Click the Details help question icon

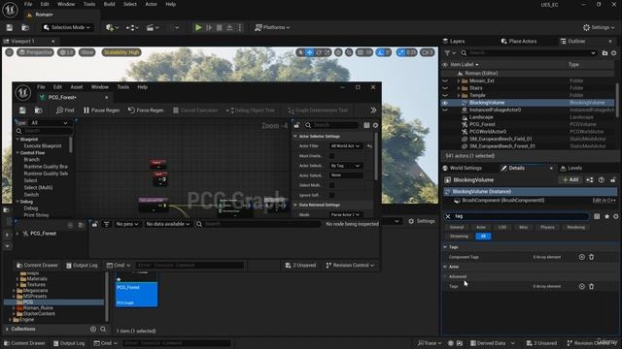point(602,179)
